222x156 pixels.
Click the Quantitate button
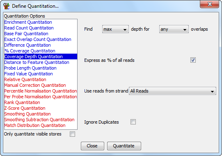pos(124,146)
